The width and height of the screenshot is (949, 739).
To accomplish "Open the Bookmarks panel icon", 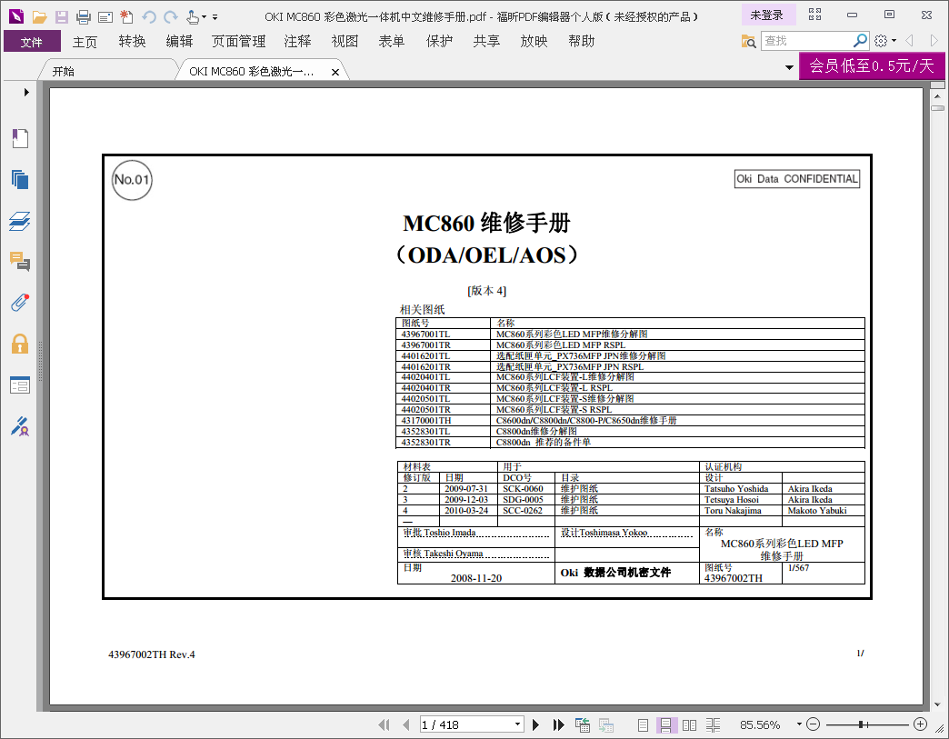I will [20, 138].
